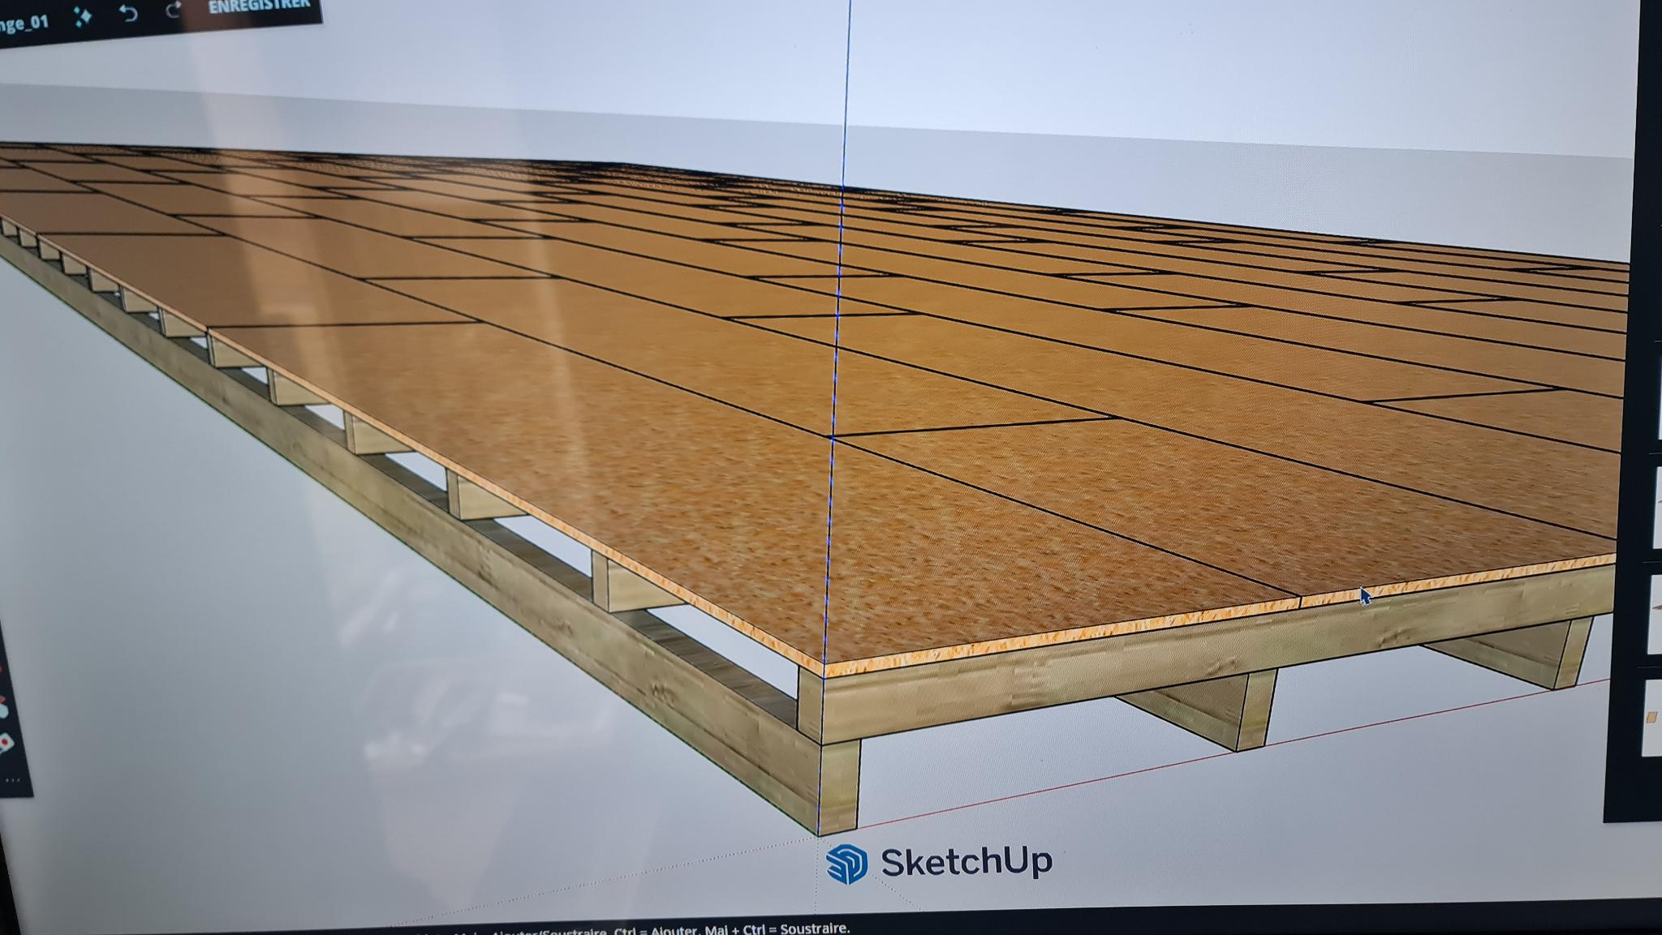Select the left toolbar icon with red dot
Screen dimensions: 1662x935
point(5,741)
